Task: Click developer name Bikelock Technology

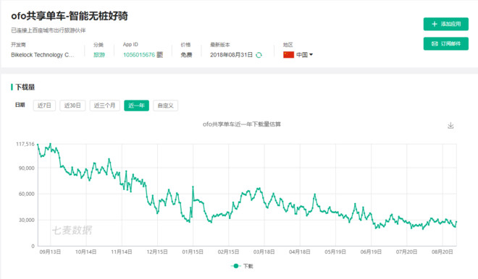Action: pos(43,55)
